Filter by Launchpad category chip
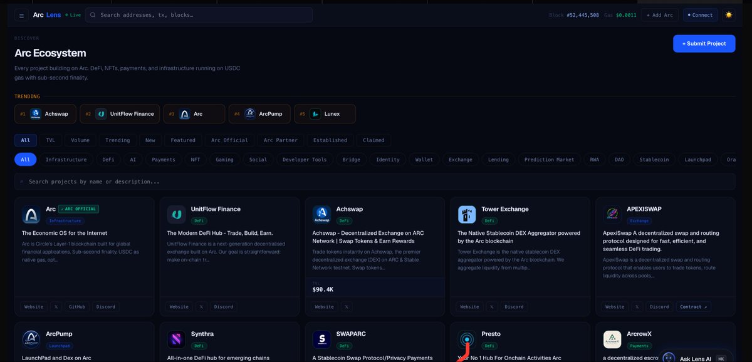 click(x=697, y=160)
